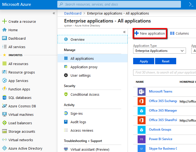
Task: Open the Application Type dropdown
Action: pyautogui.click(x=159, y=51)
